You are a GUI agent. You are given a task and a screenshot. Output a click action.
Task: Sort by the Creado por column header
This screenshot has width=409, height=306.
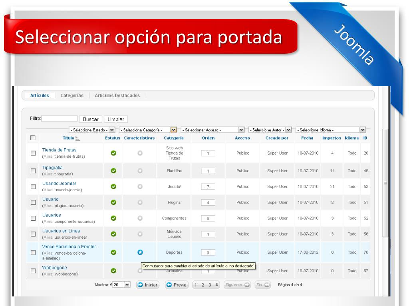pyautogui.click(x=277, y=138)
